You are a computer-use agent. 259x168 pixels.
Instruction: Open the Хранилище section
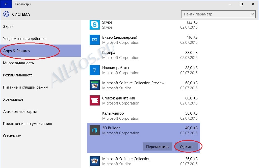click(41, 99)
